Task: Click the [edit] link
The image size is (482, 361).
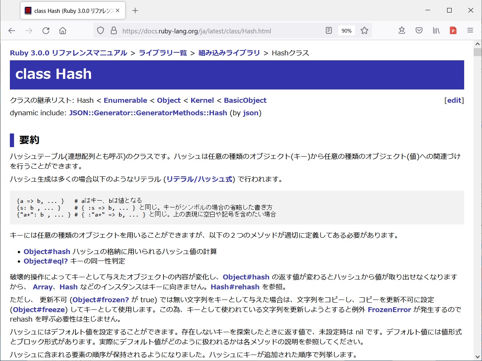Action: click(x=454, y=100)
